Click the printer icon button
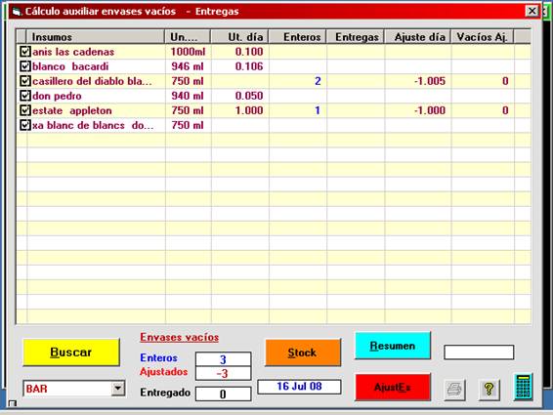The image size is (553, 415). tap(454, 390)
